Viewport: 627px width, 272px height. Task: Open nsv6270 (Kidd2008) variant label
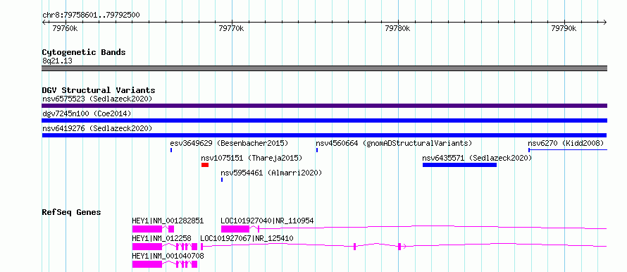click(x=566, y=143)
